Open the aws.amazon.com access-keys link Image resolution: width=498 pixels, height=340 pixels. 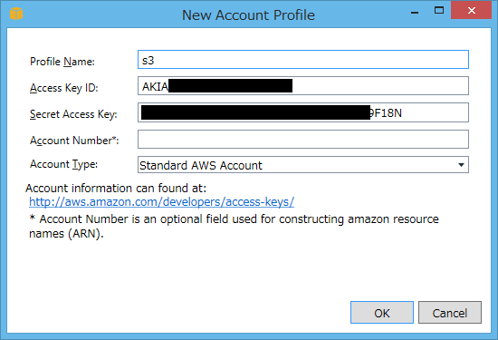tap(162, 202)
